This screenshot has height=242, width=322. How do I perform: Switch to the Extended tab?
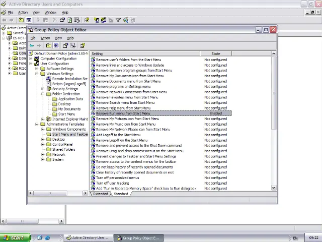[x=101, y=194]
